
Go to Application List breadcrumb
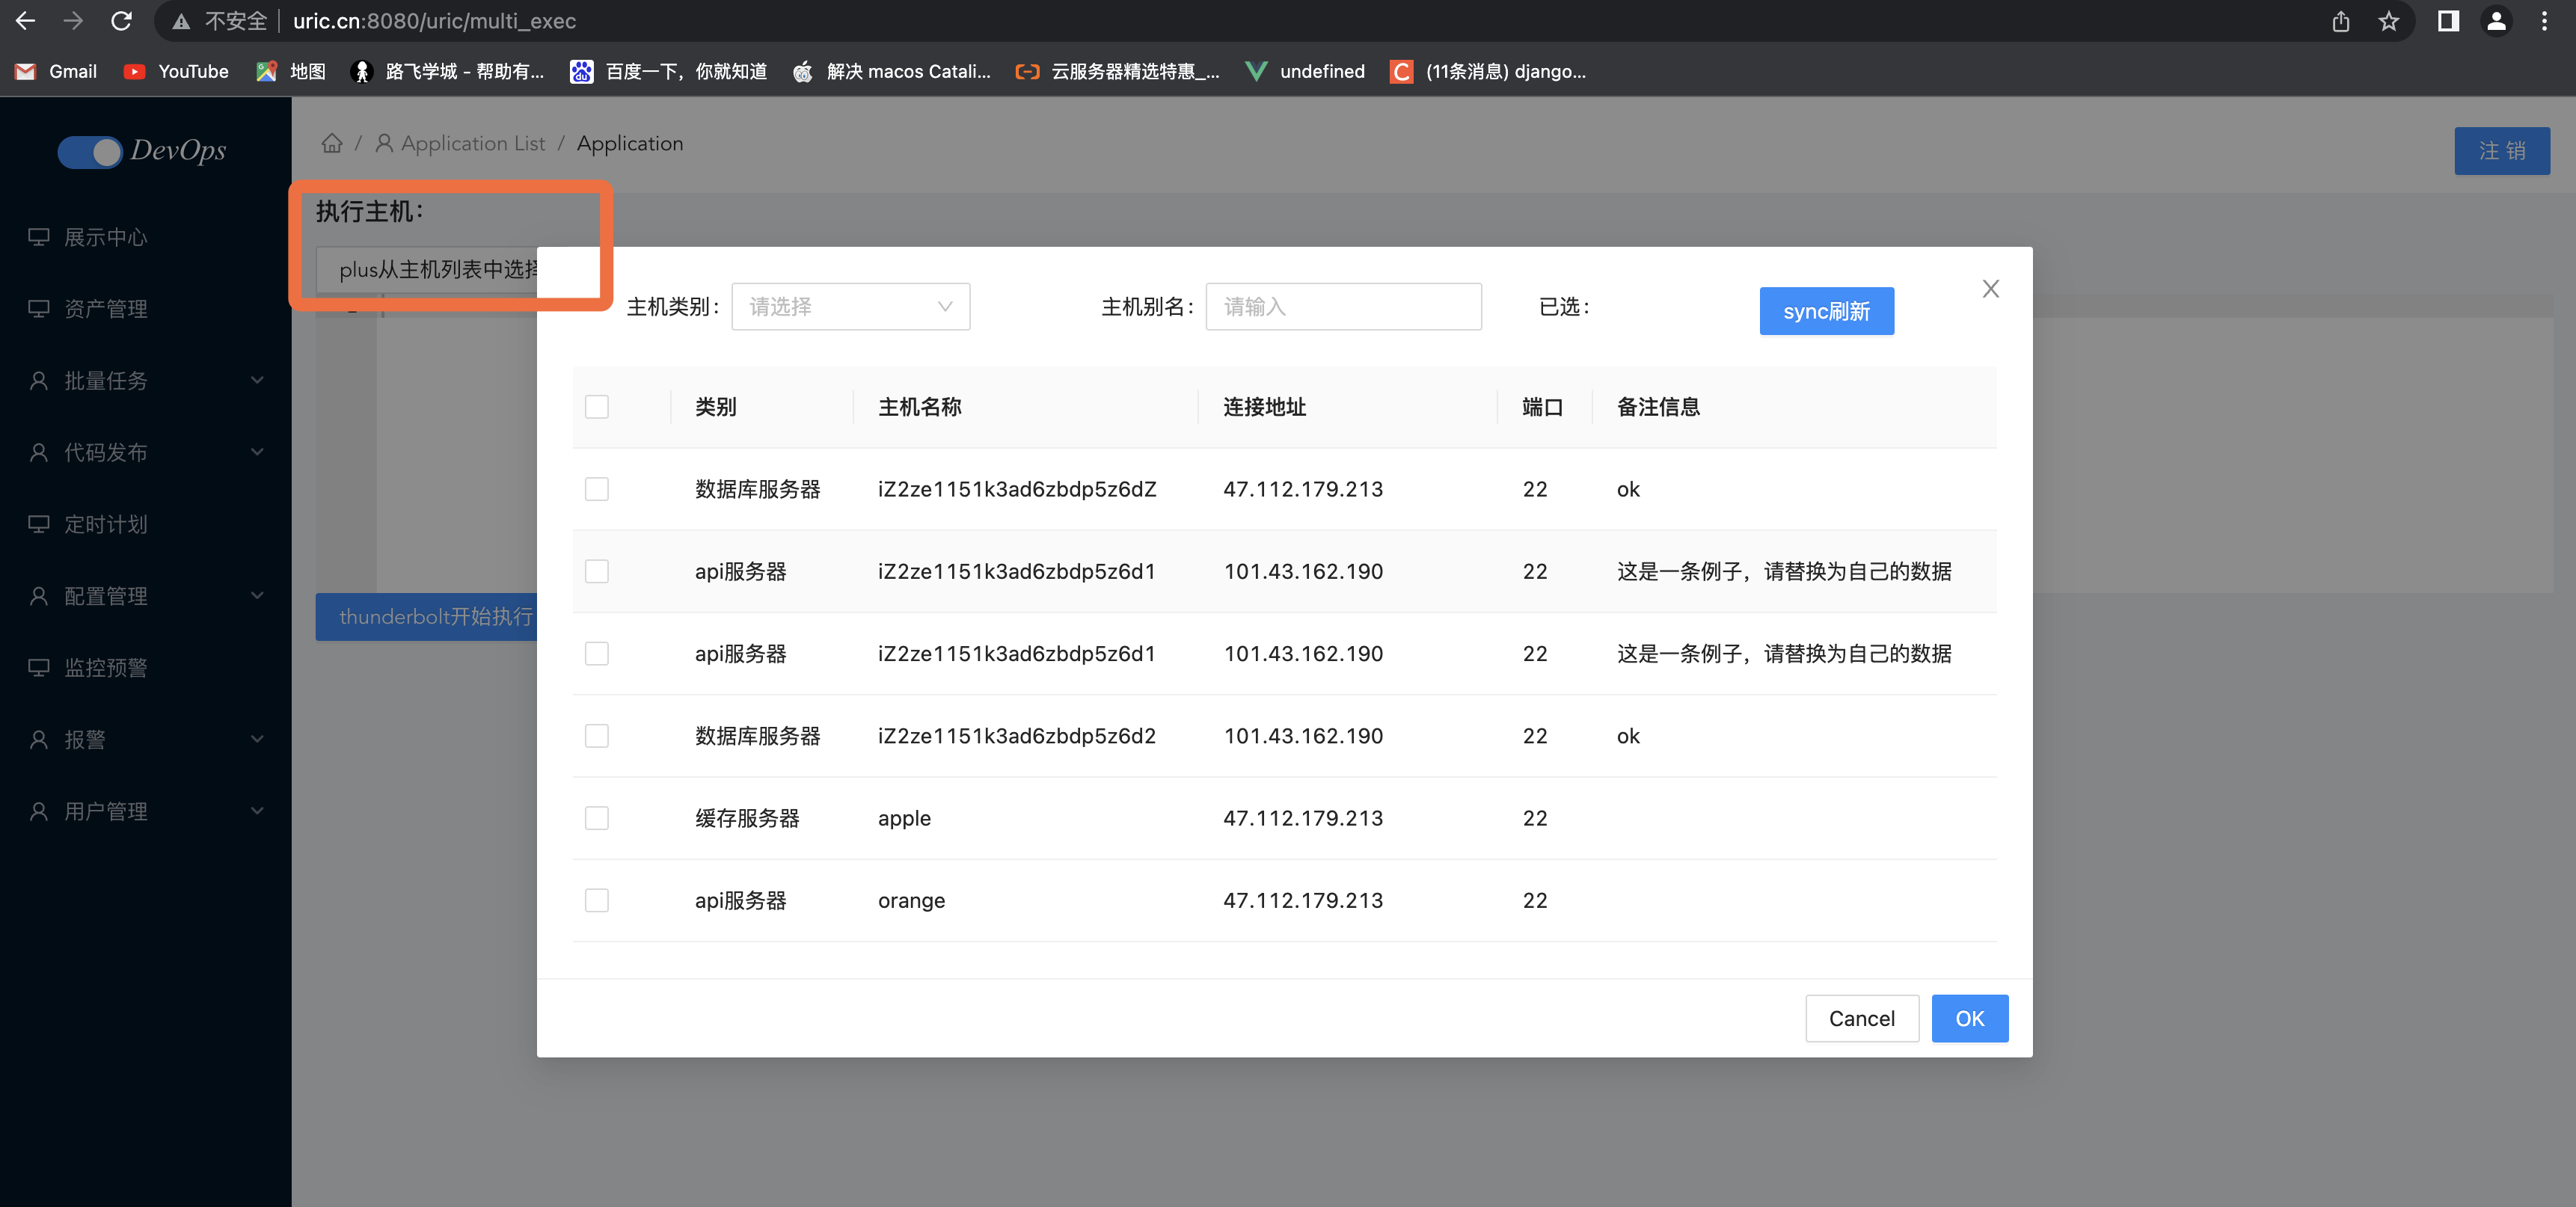pos(461,143)
